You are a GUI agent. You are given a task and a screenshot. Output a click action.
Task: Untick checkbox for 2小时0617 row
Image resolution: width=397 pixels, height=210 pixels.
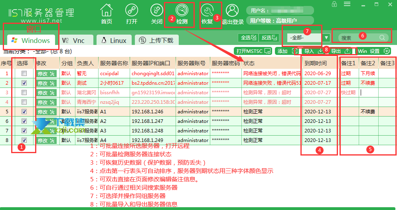click(24, 83)
